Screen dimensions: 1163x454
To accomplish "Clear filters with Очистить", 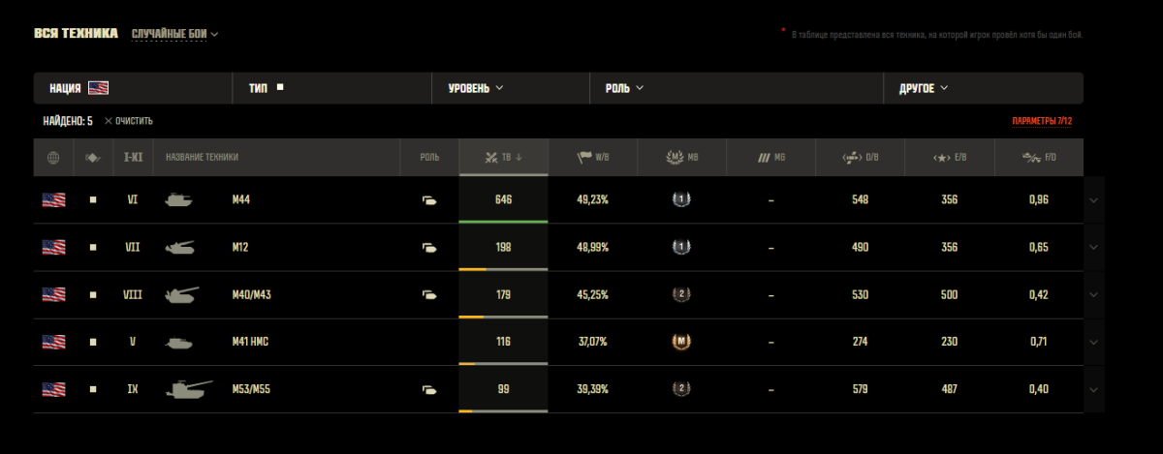I will [129, 121].
